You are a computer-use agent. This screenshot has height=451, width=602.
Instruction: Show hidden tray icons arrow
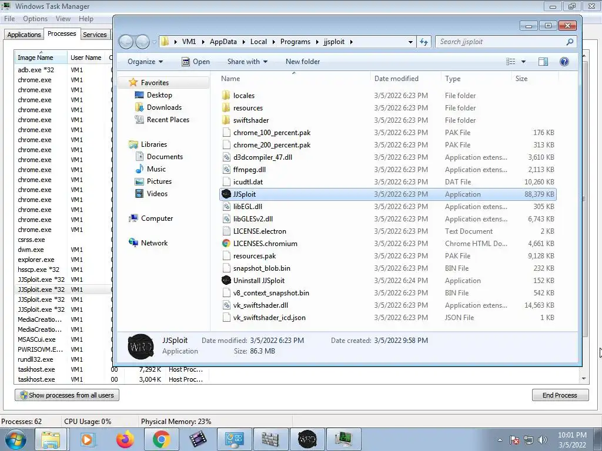(500, 440)
